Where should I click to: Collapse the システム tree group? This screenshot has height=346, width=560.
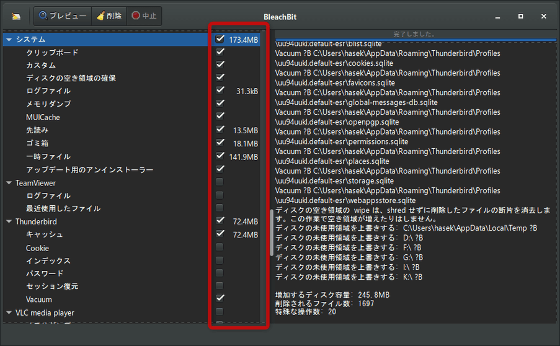point(9,40)
